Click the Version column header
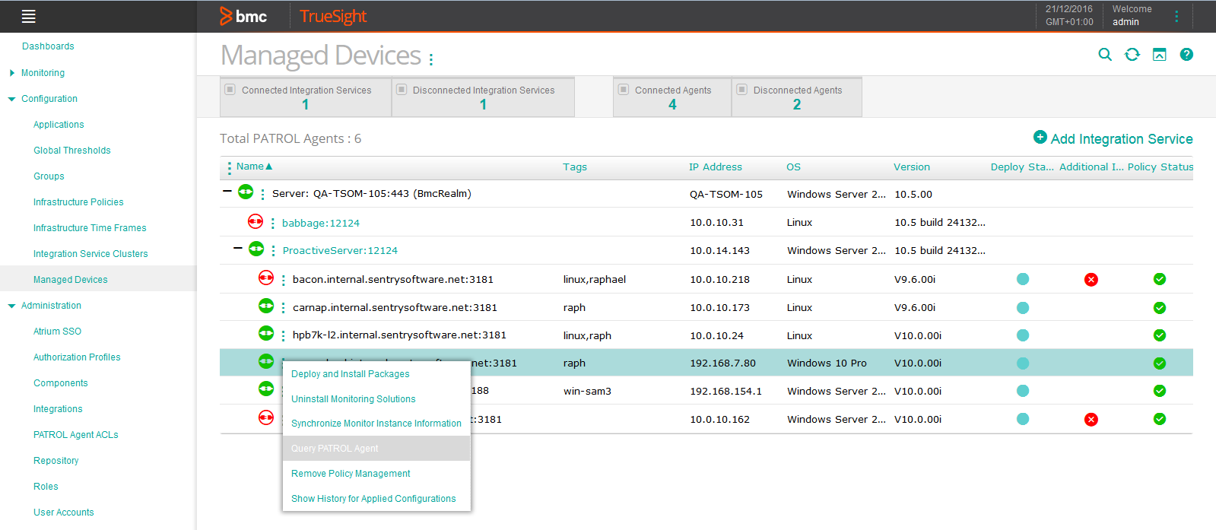The image size is (1216, 530). coord(912,167)
